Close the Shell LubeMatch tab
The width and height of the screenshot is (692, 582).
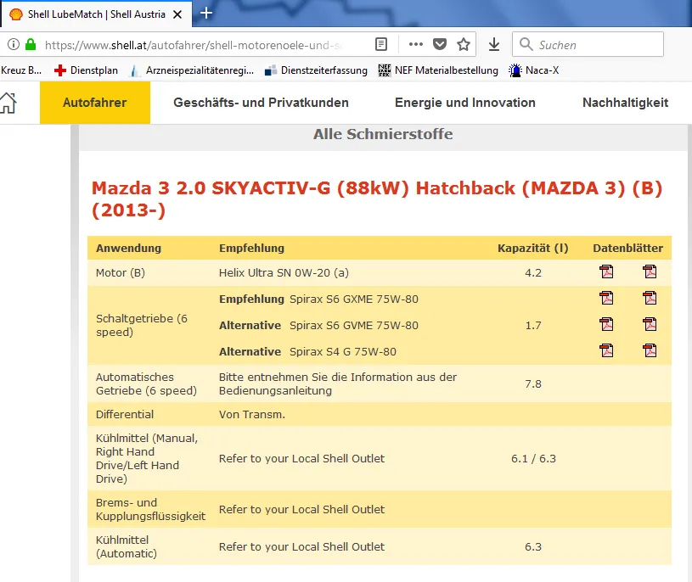click(177, 14)
